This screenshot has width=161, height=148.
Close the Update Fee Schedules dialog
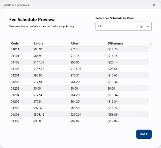(x=154, y=5)
